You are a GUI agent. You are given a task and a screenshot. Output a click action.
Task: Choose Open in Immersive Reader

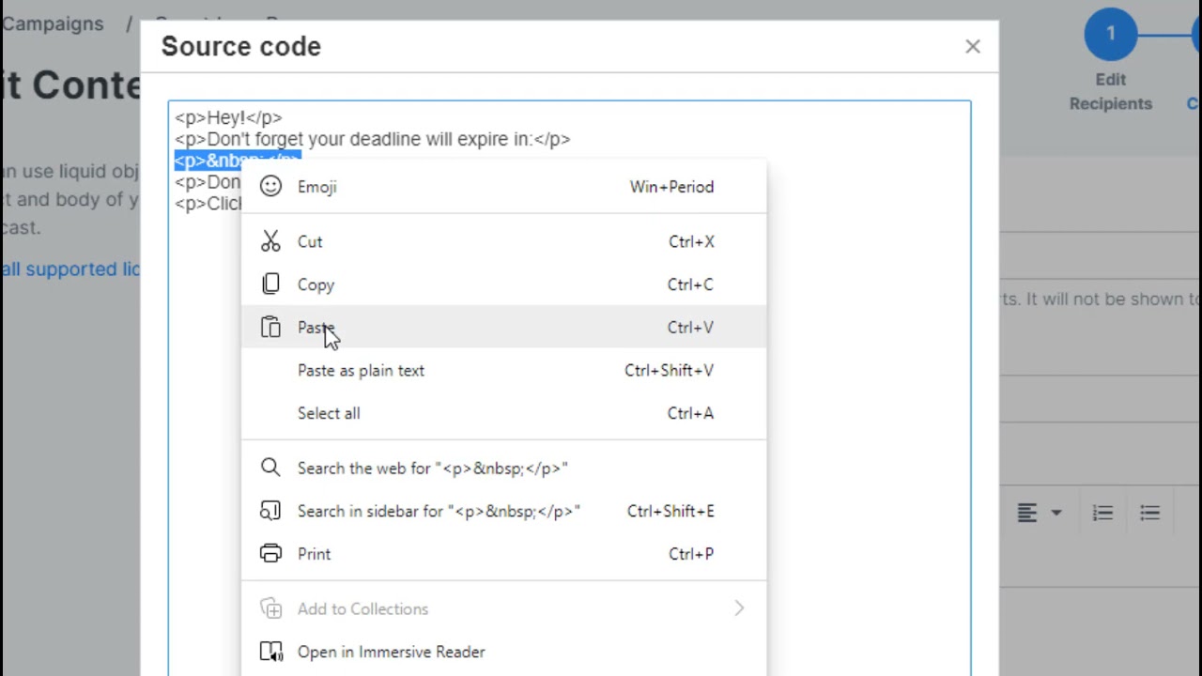click(x=503, y=652)
